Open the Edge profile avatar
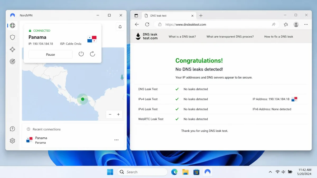This screenshot has height=178, width=317. point(296,25)
